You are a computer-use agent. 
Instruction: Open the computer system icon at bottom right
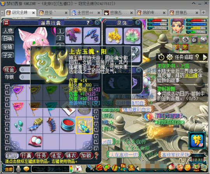[x=204, y=167]
